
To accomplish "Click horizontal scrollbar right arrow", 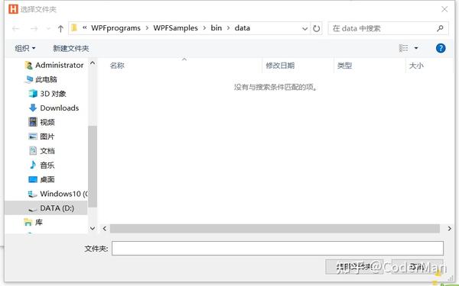I will click(x=449, y=229).
